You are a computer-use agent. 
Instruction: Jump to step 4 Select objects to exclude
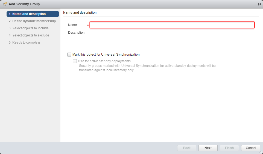tap(29, 35)
